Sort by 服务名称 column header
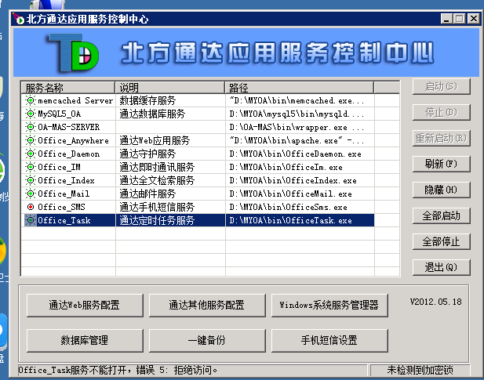The height and width of the screenshot is (380, 484). tap(67, 88)
